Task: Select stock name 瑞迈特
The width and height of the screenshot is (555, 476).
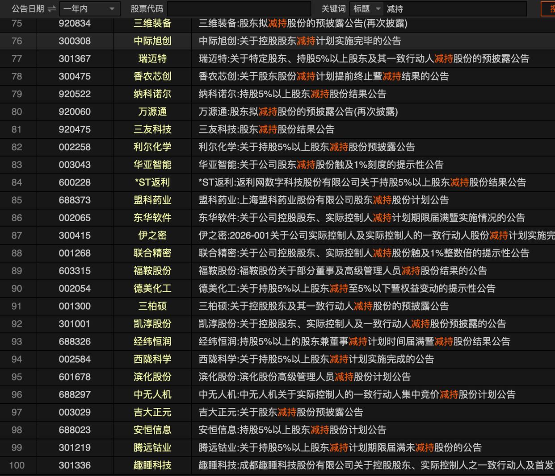Action: pyautogui.click(x=152, y=58)
